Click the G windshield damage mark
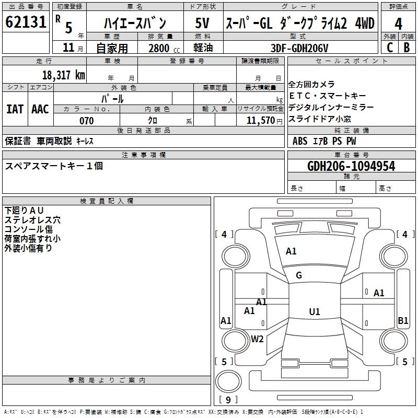418x418 pixels. (x=299, y=275)
